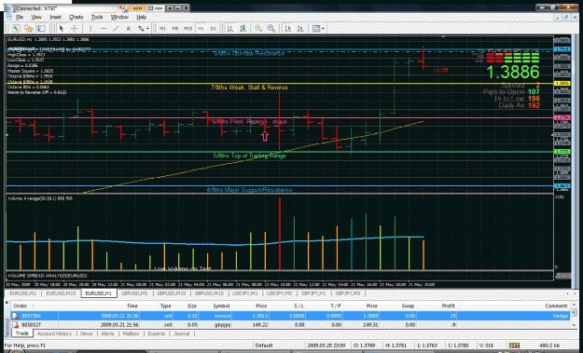Viewport: 583px width, 353px height.
Task: Open a new chart from the toolbar icon
Action: (x=16, y=28)
